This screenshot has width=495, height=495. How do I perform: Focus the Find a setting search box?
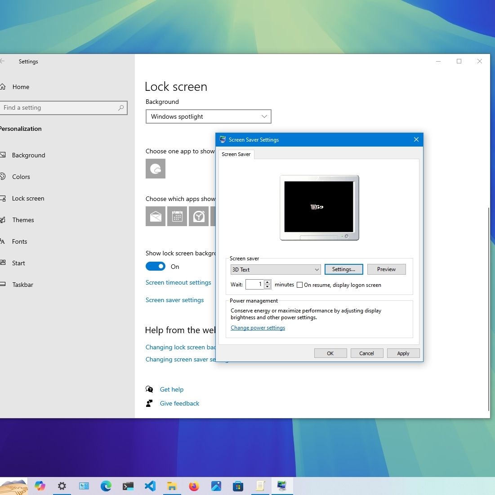point(63,107)
